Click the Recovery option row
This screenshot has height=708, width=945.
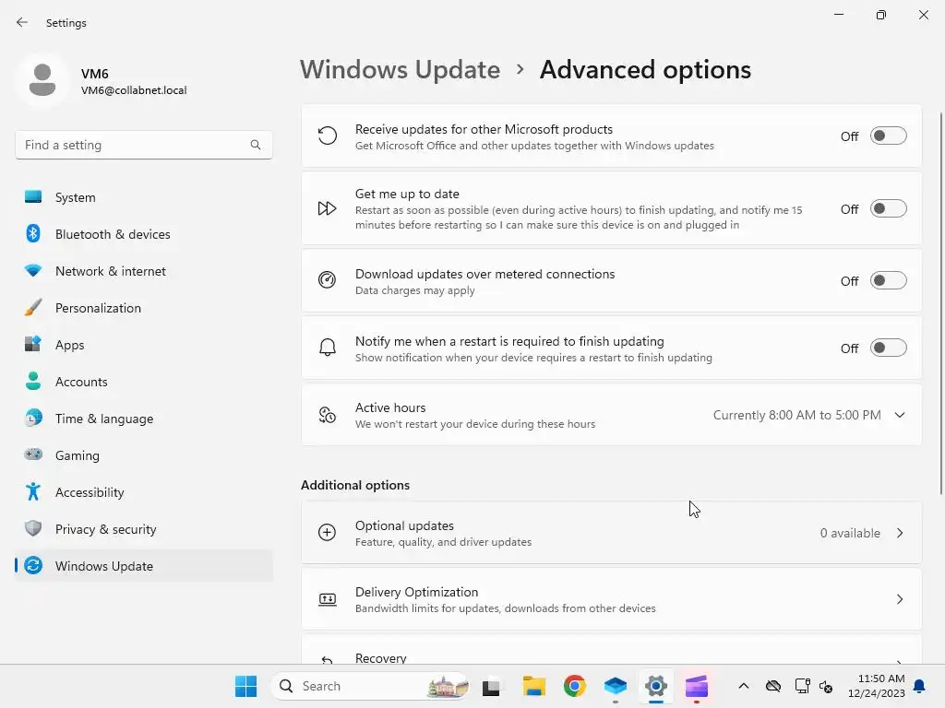coord(611,650)
